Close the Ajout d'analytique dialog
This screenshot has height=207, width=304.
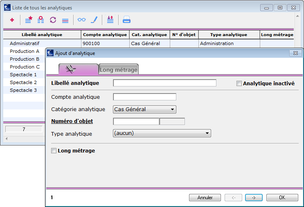click(295, 53)
